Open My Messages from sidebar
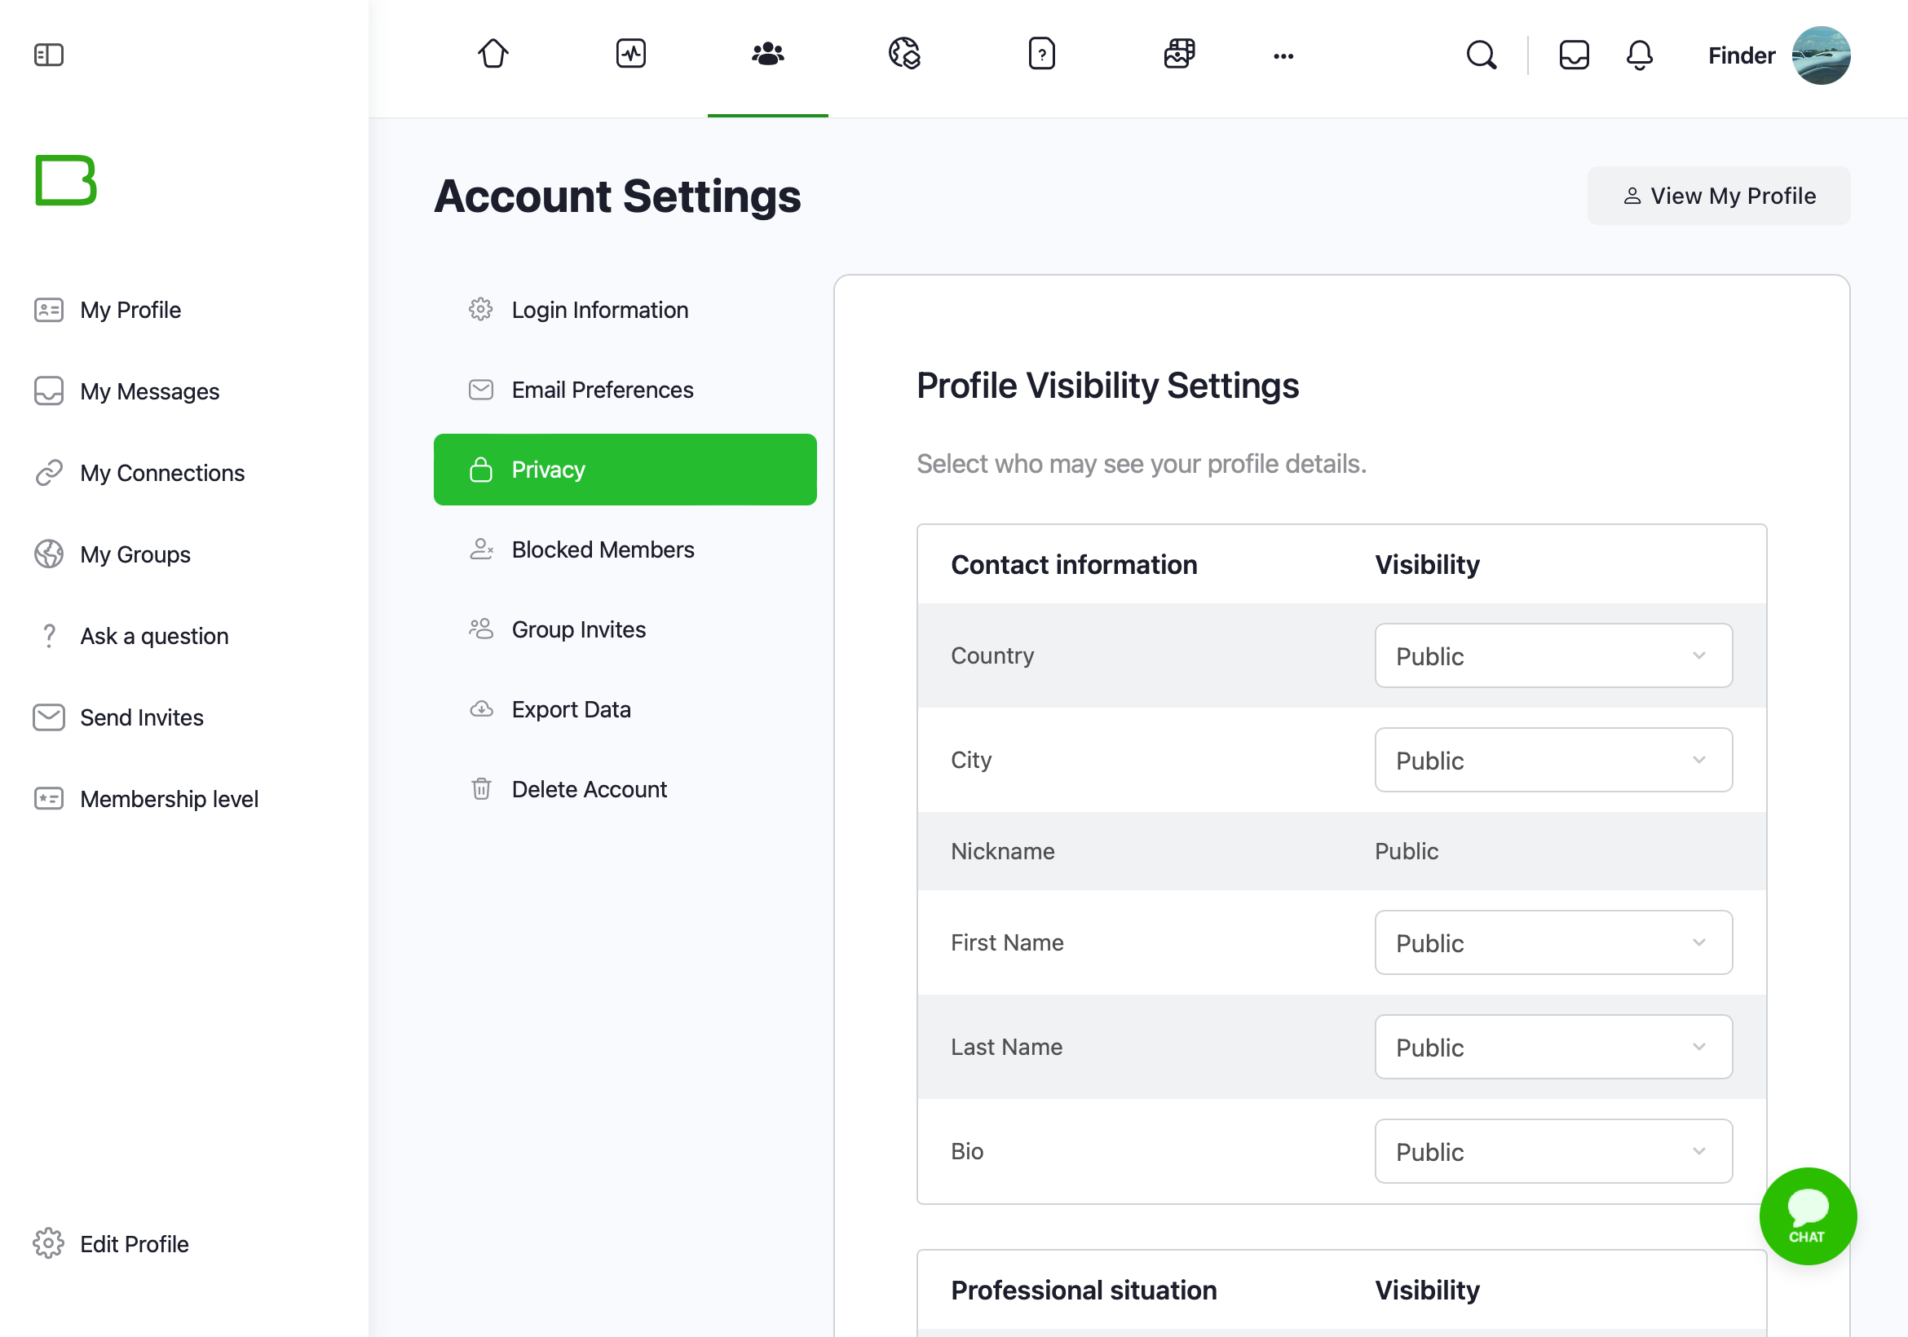 (149, 391)
